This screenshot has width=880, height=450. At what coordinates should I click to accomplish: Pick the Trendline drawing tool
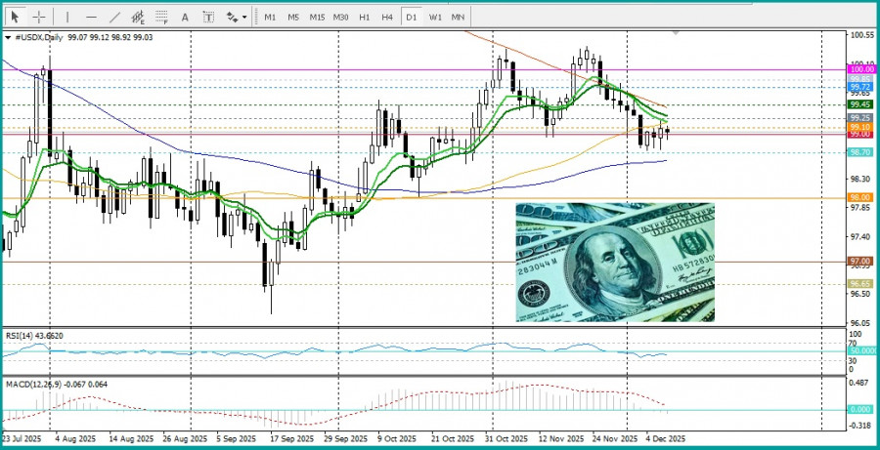tap(114, 18)
